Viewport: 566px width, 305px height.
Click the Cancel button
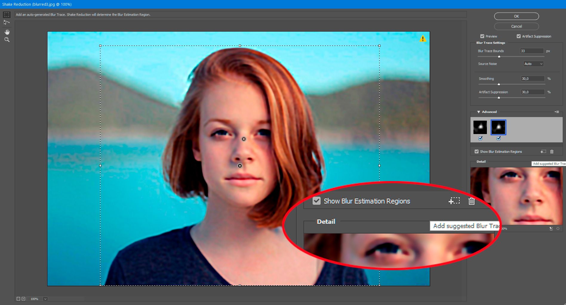pyautogui.click(x=516, y=26)
